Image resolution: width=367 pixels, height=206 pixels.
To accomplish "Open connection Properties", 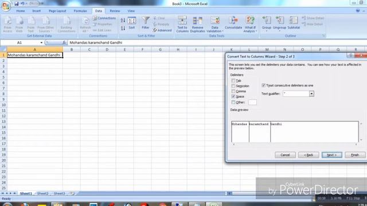I will coord(103,24).
